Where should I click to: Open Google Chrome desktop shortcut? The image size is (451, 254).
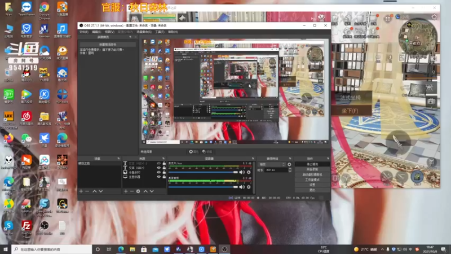[x=45, y=11]
